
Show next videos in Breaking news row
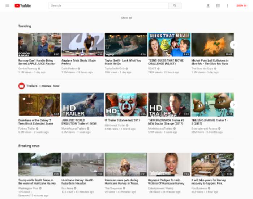click(233, 164)
